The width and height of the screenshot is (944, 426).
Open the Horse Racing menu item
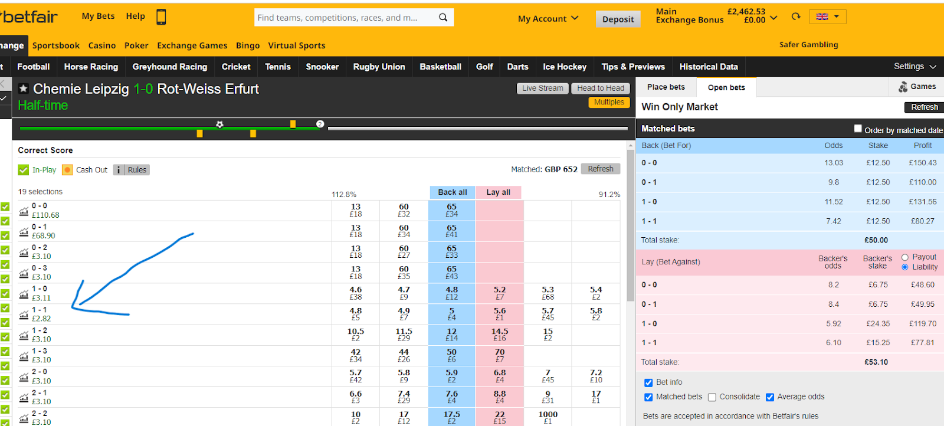(91, 67)
